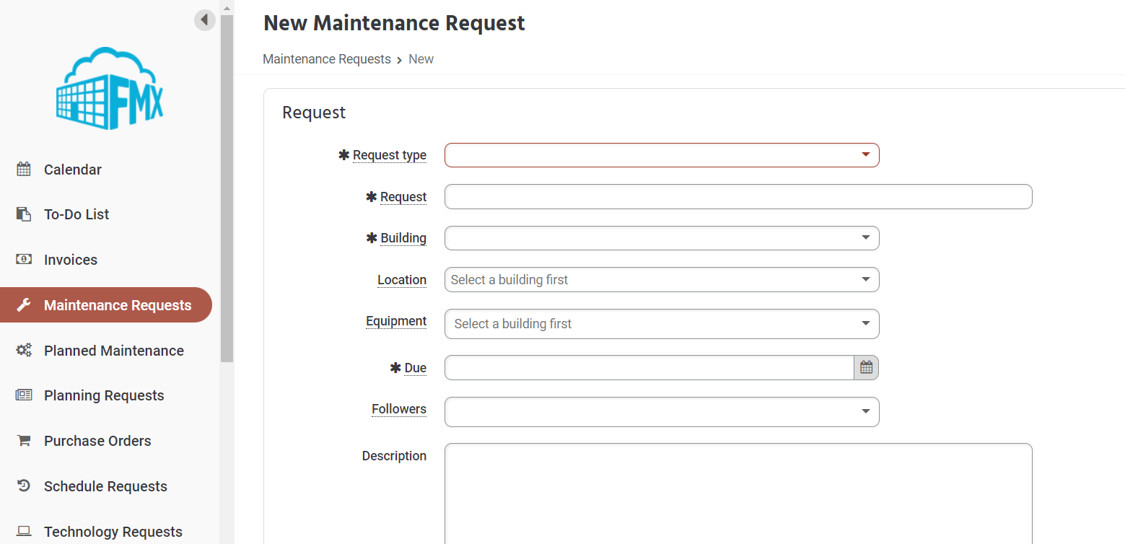Viewport: 1125px width, 544px height.
Task: Go to Planning Requests in the sidebar
Action: (x=104, y=395)
